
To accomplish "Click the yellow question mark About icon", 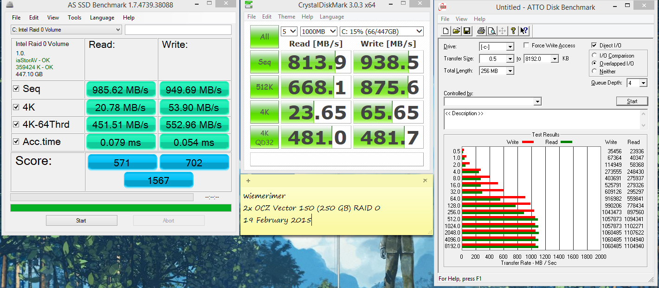I will click(513, 31).
